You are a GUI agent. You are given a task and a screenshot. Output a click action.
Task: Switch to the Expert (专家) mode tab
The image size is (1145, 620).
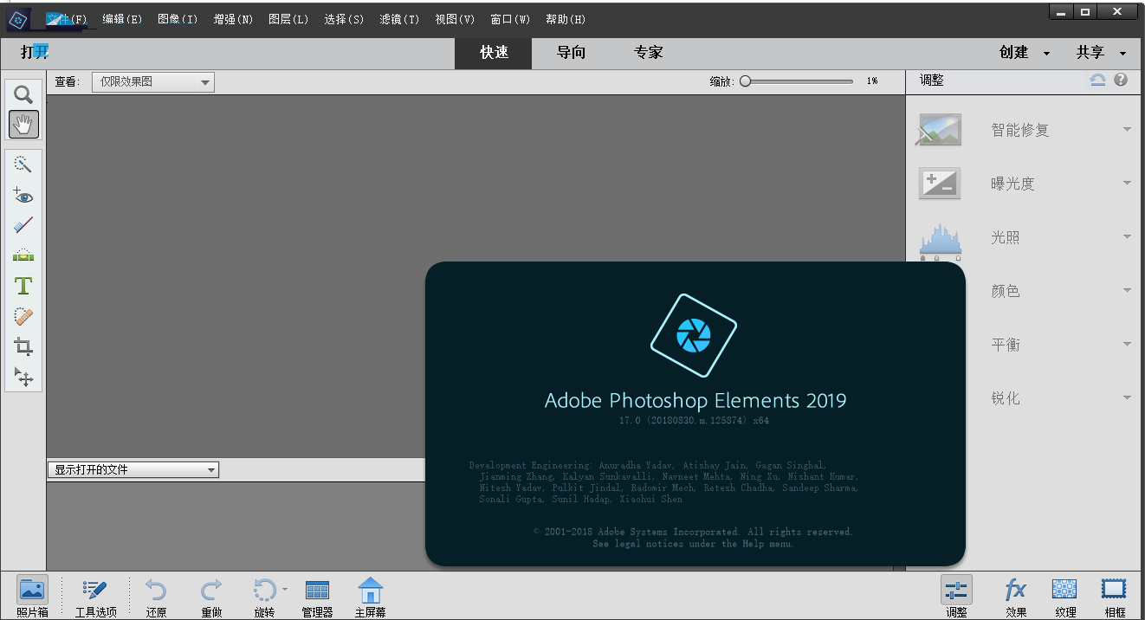(x=648, y=53)
